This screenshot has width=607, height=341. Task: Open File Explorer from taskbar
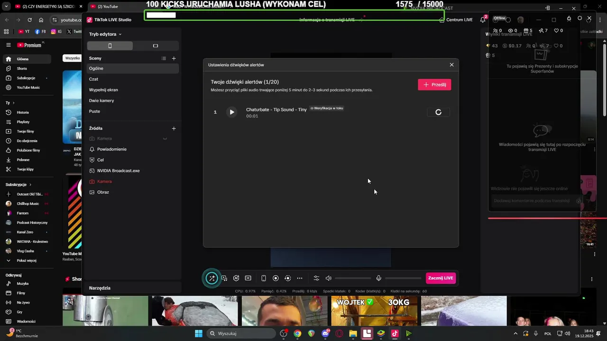[353, 333]
